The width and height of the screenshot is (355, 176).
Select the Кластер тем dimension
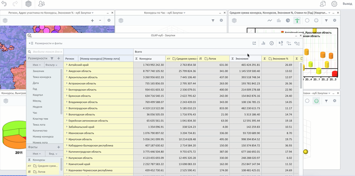(x=40, y=118)
